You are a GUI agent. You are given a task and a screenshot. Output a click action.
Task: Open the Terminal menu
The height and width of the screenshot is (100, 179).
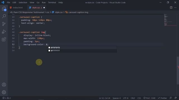52,2
